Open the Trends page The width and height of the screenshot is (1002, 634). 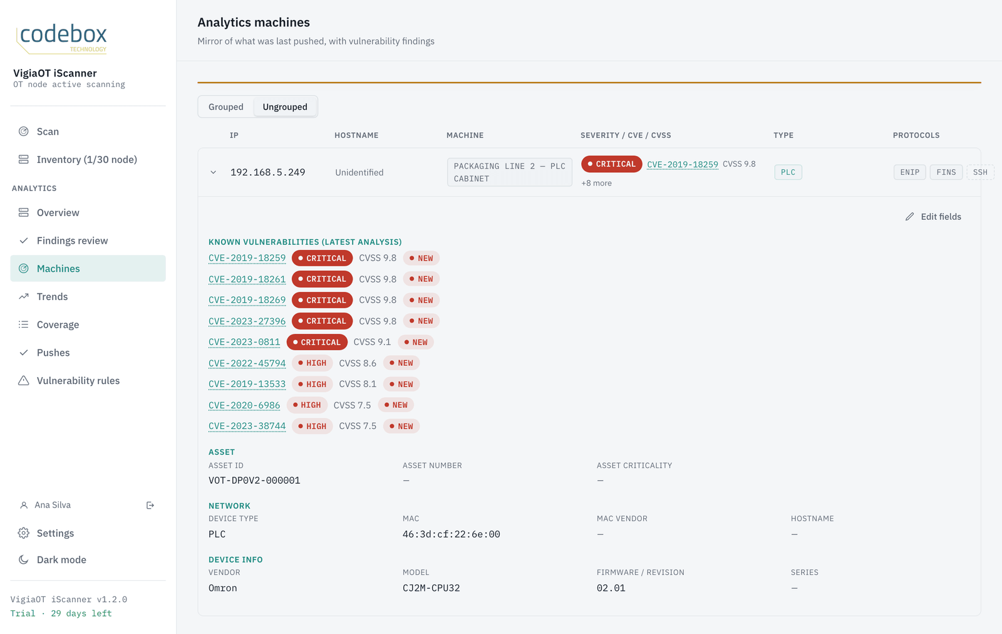(x=88, y=296)
